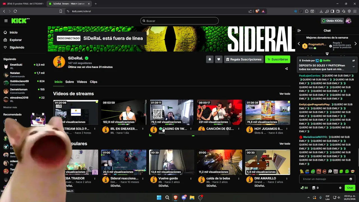Reload the page
Viewport: 359px width, 202px height.
point(15,11)
